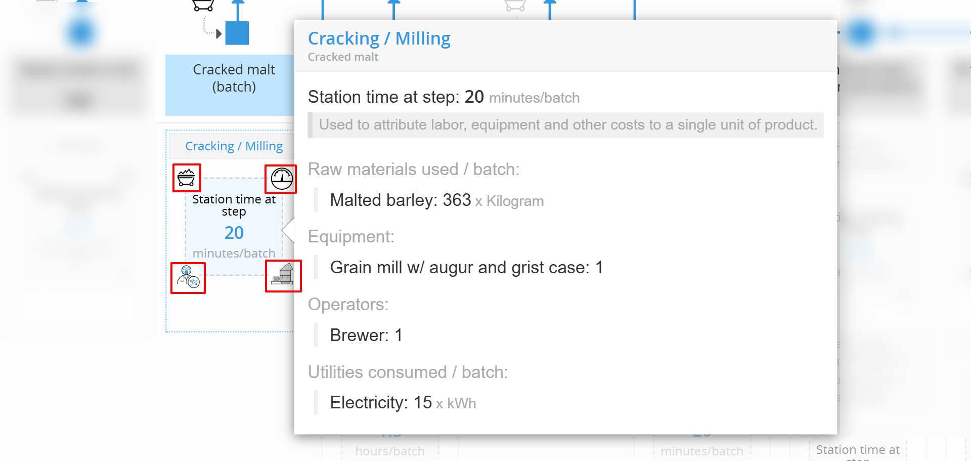Open the Cracking / Milling link in the step card
Image resolution: width=971 pixels, height=461 pixels.
pos(234,146)
